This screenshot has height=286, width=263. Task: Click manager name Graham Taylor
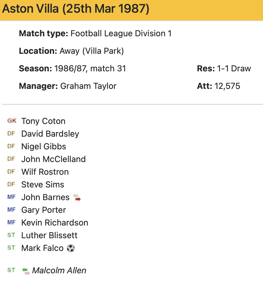point(88,86)
